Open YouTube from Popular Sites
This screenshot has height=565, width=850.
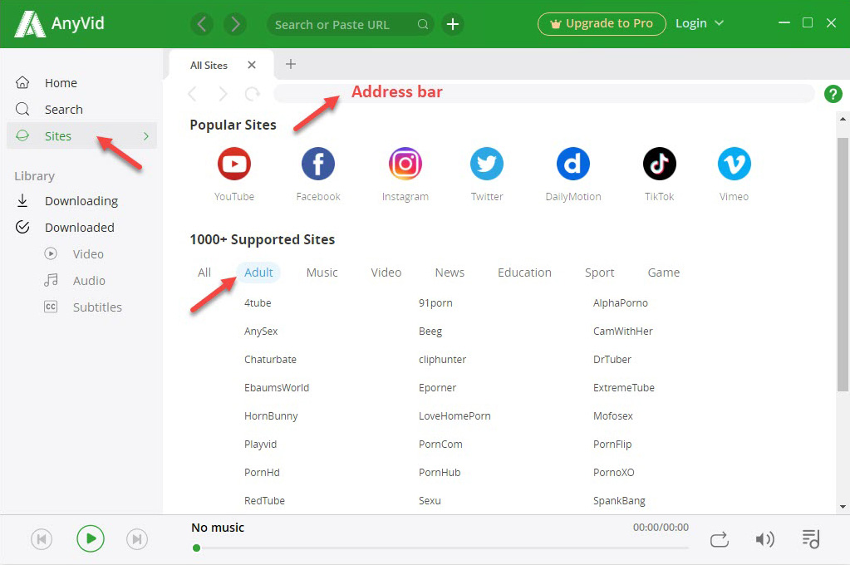tap(234, 164)
